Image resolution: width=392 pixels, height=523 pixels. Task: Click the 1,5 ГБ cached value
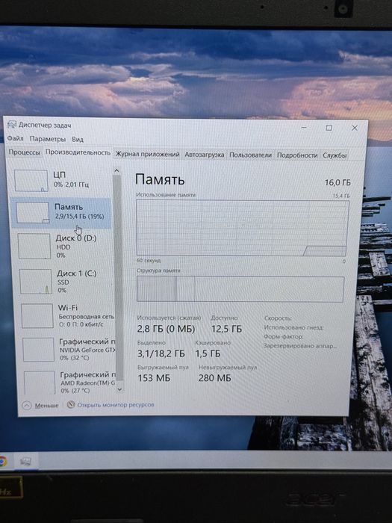tap(208, 353)
